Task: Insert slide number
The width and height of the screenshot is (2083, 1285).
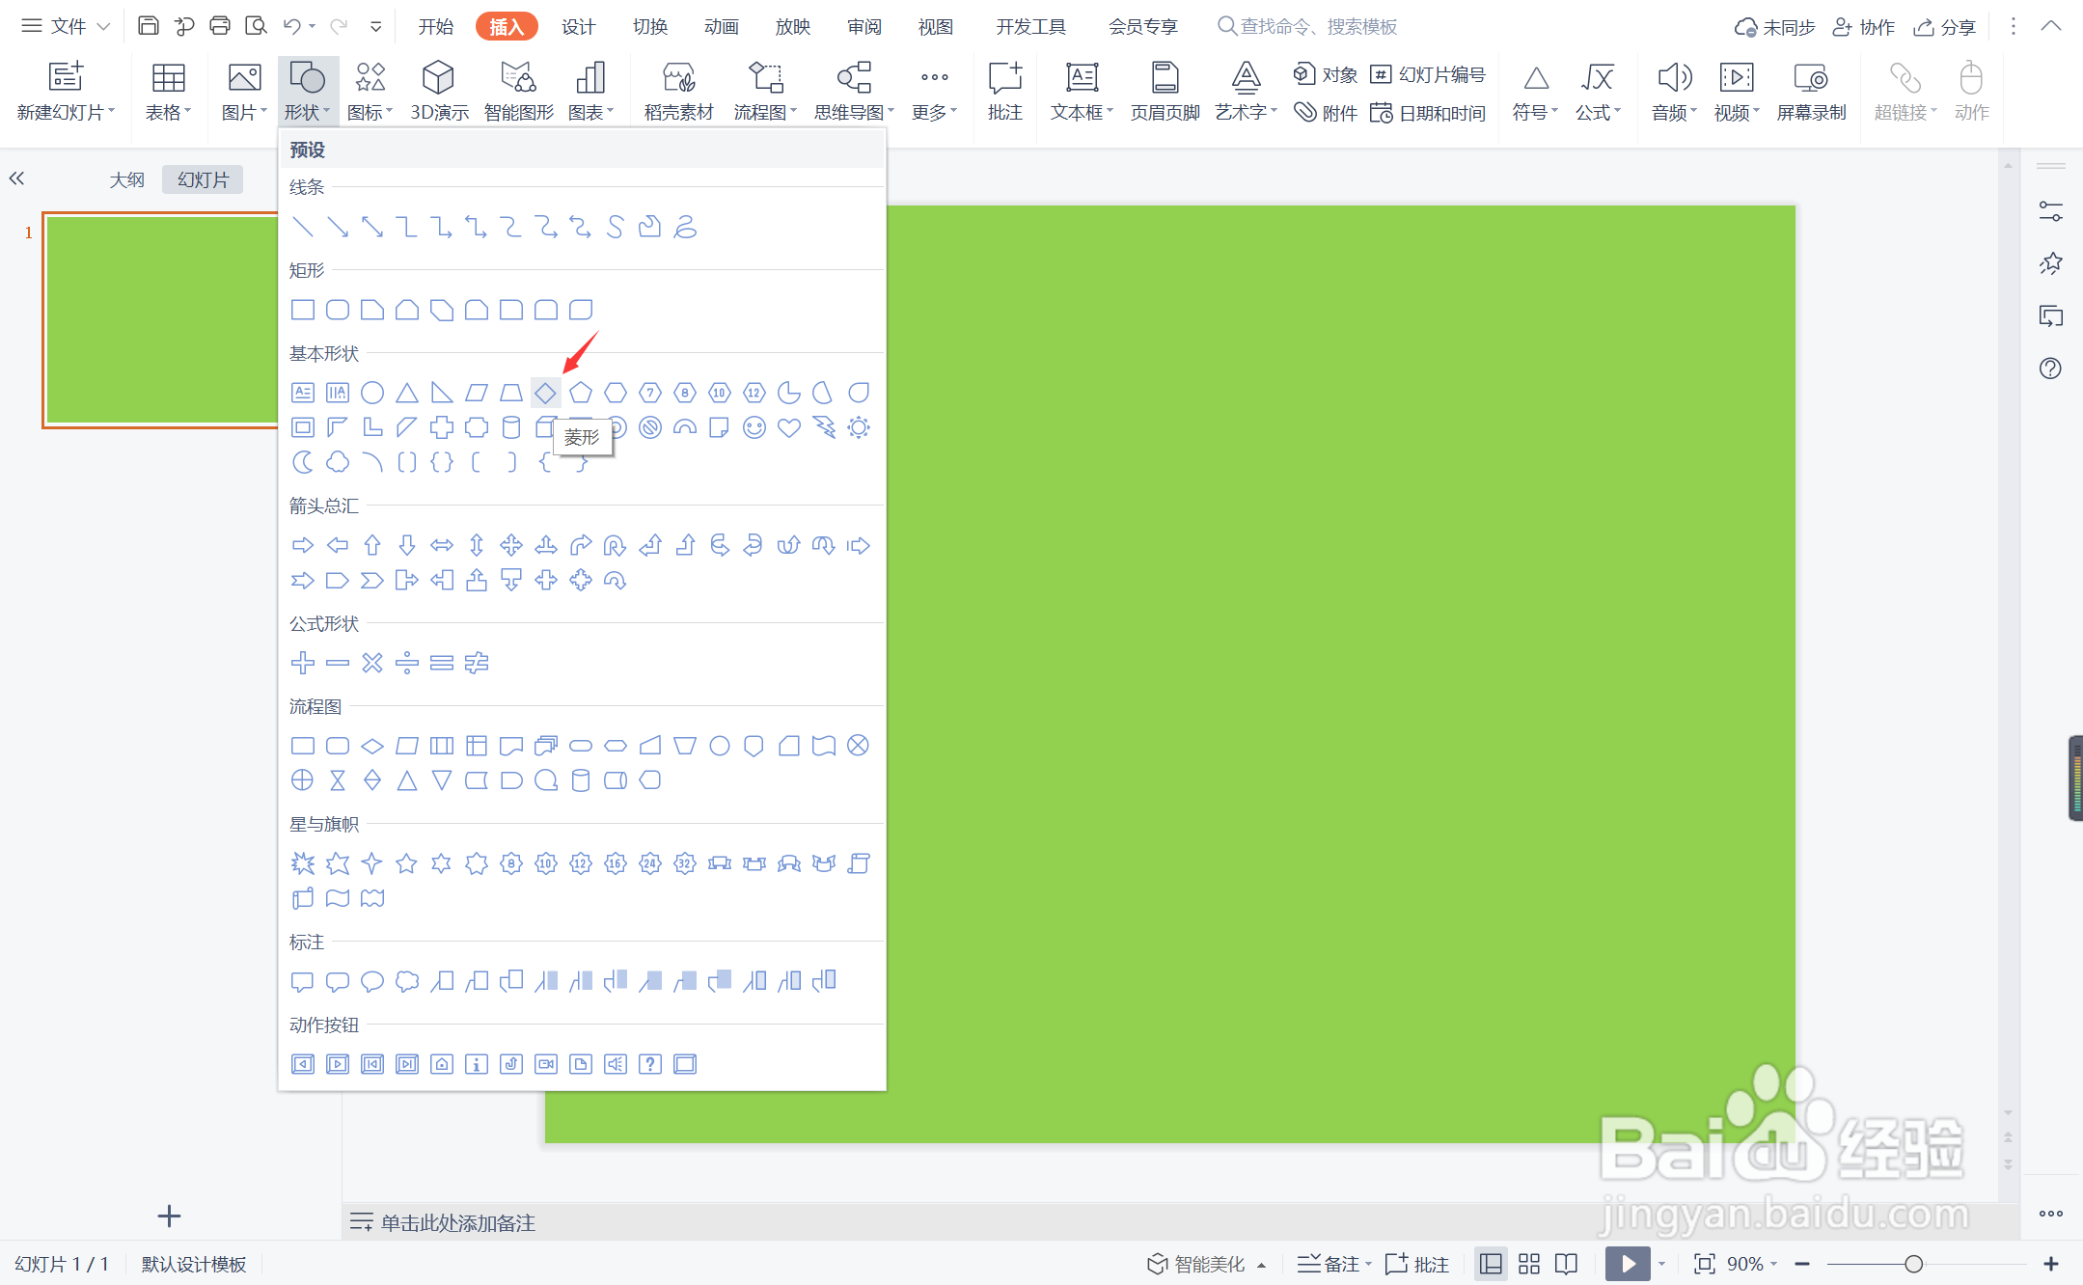Action: coord(1427,74)
